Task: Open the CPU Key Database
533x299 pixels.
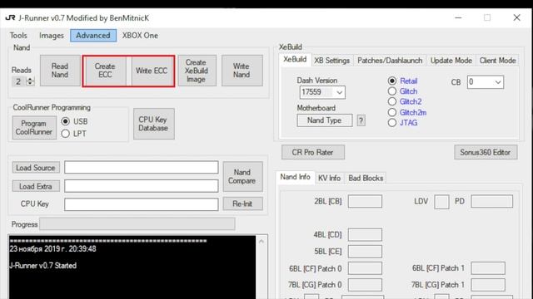Action: coord(153,124)
